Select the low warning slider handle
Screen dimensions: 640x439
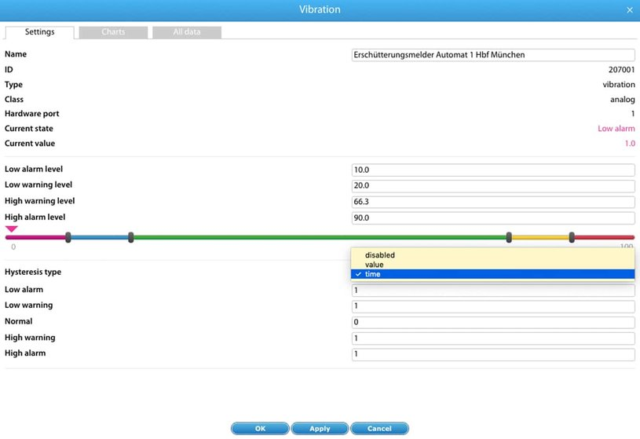click(x=131, y=236)
